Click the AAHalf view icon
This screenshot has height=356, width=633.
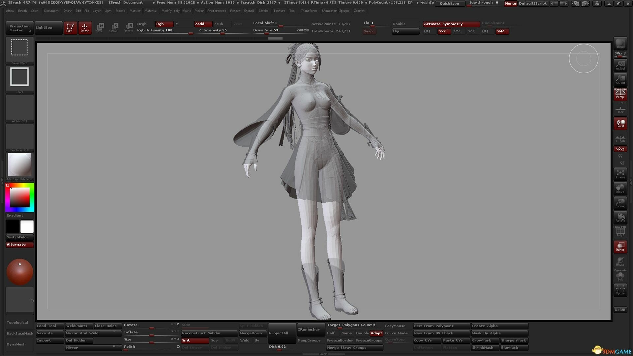coord(620,79)
